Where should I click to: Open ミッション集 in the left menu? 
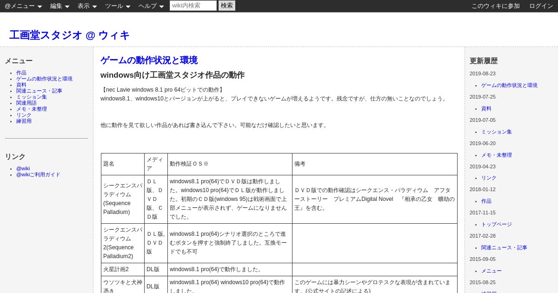tap(32, 97)
